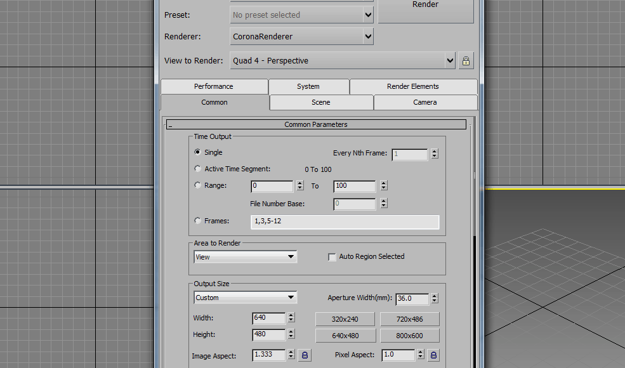Enable Auto Region Selected checkbox

pyautogui.click(x=332, y=257)
